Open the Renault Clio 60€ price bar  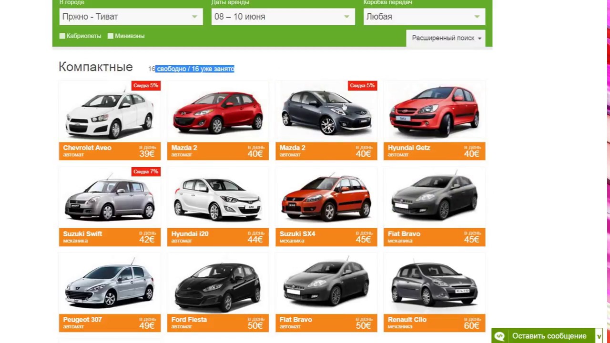coord(434,323)
